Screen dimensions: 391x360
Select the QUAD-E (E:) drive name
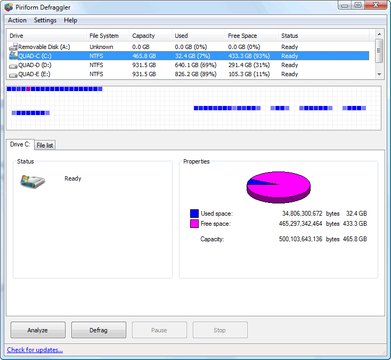click(34, 74)
